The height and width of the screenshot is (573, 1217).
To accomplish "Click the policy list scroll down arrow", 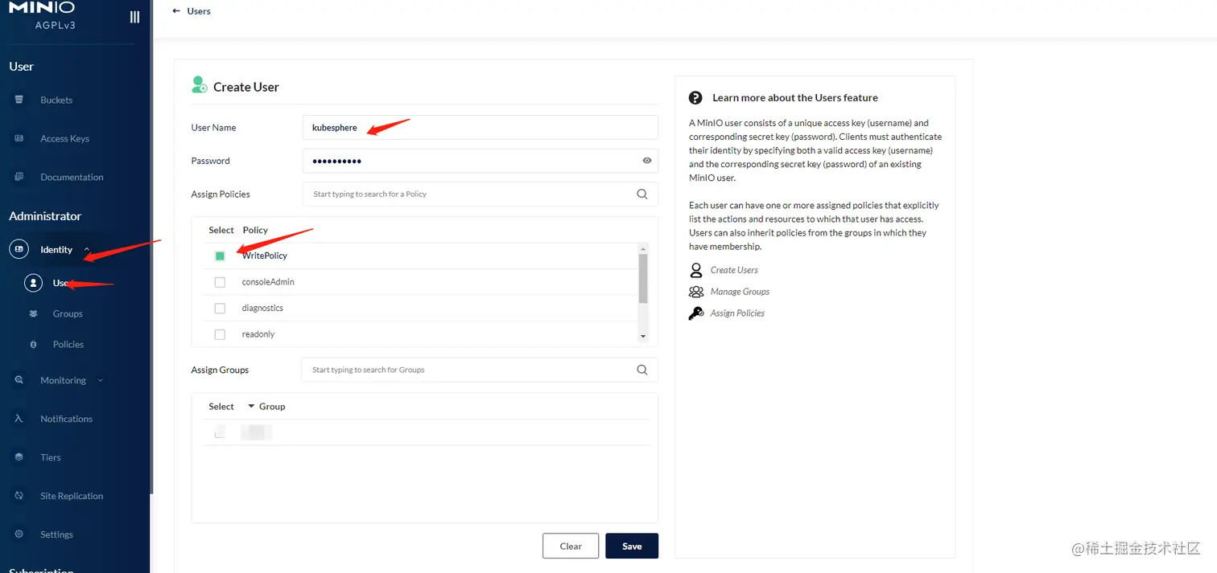I will click(642, 336).
